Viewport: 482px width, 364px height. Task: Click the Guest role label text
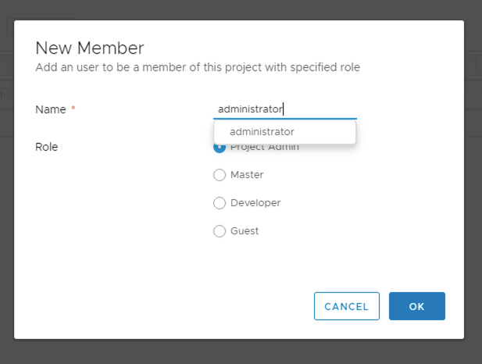coord(245,231)
